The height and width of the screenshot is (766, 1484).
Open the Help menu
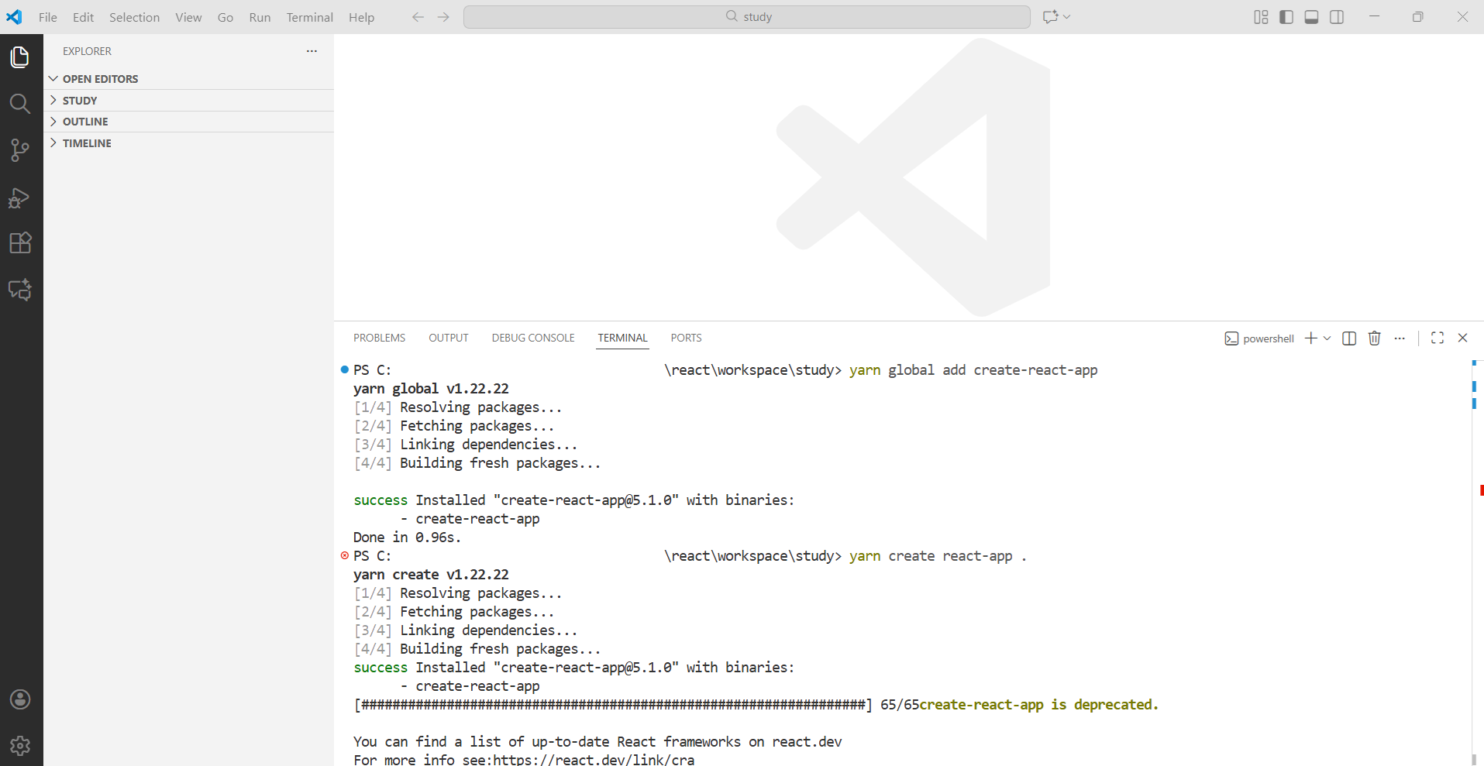click(x=361, y=17)
